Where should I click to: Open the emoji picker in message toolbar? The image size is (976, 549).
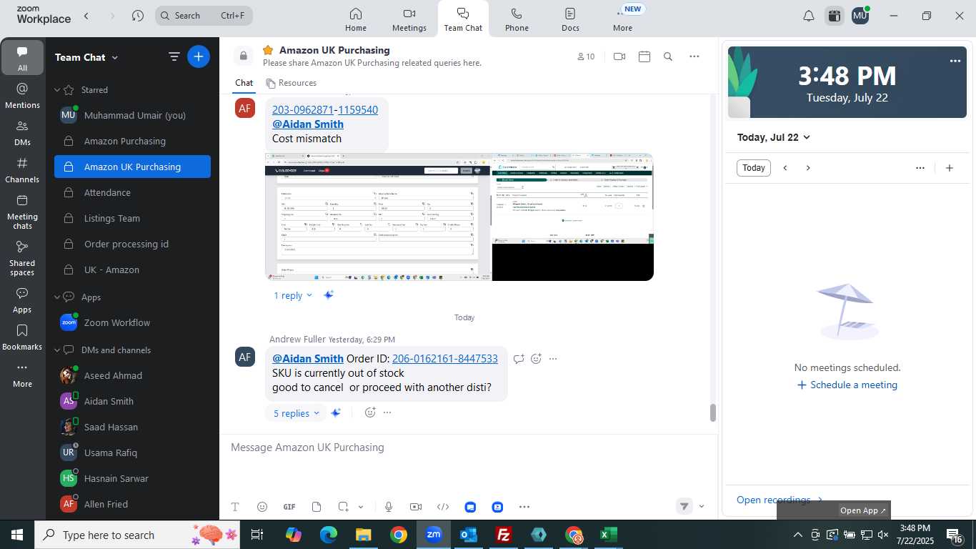262,507
